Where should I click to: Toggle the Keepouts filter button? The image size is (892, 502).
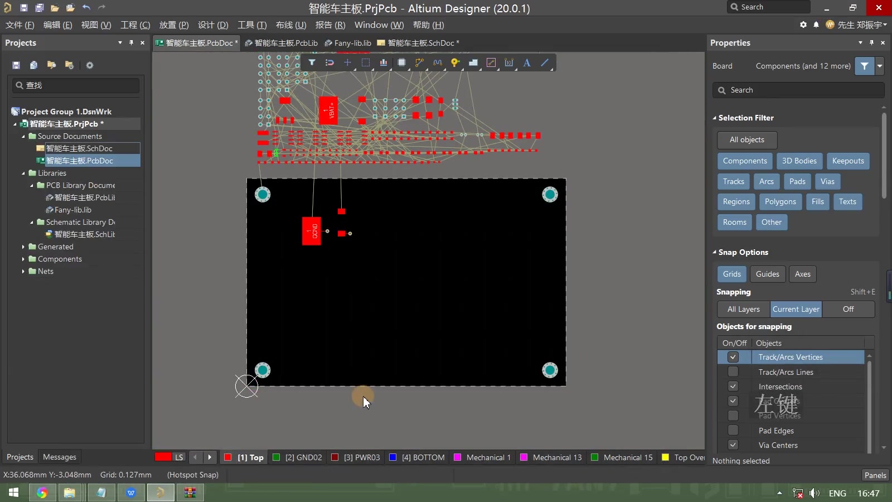848,161
